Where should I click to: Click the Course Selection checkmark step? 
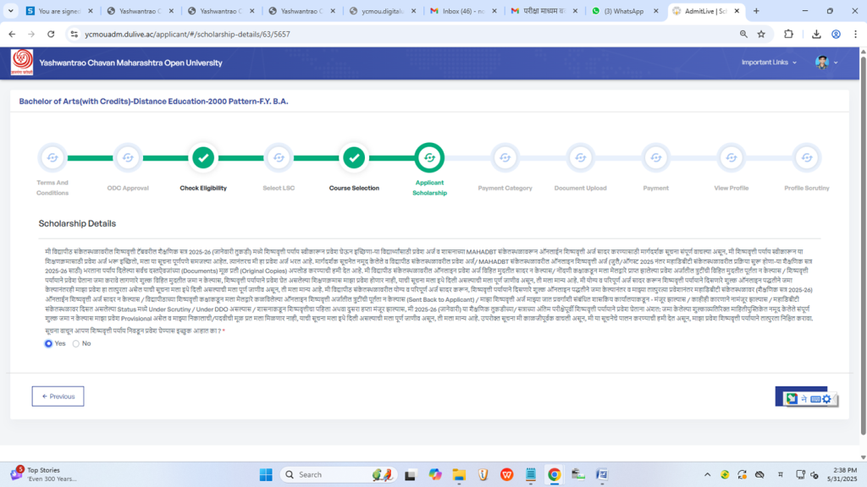tap(354, 157)
